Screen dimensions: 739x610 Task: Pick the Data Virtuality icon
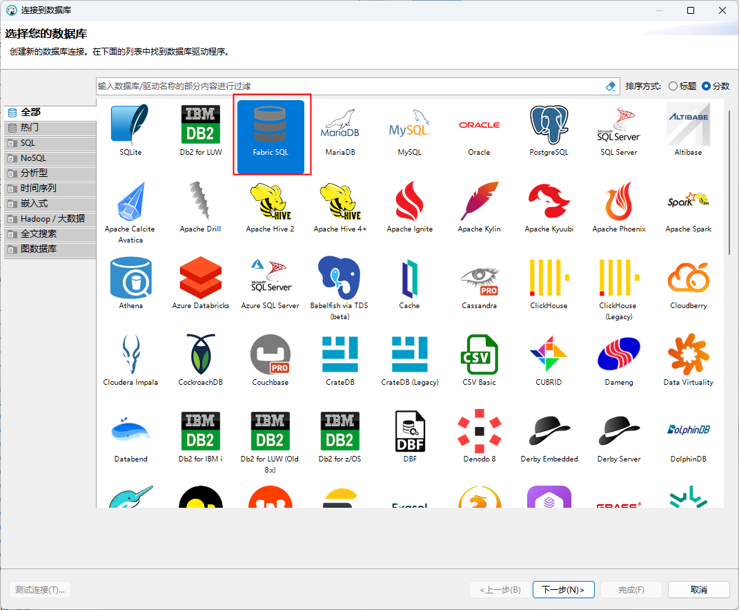click(688, 355)
